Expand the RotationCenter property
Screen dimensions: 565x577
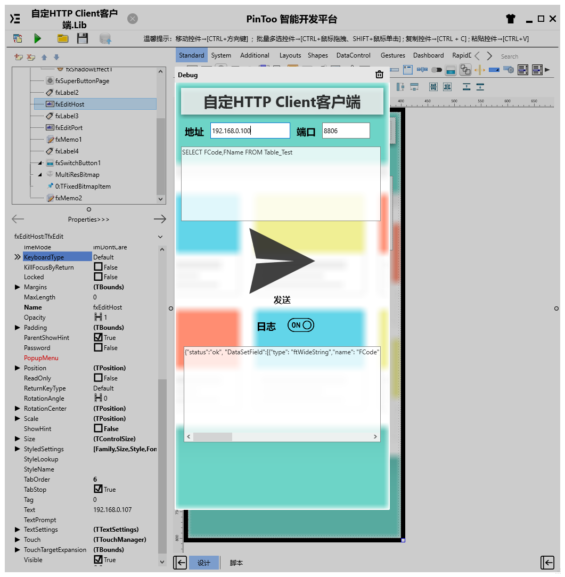tap(17, 409)
